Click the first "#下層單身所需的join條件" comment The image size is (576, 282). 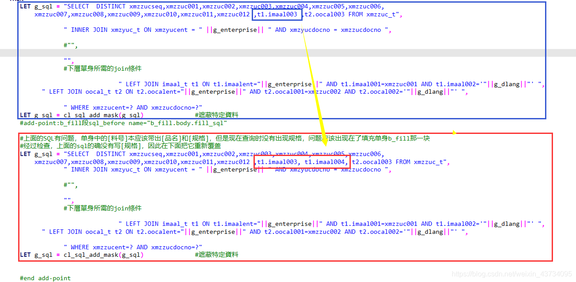tap(103, 69)
